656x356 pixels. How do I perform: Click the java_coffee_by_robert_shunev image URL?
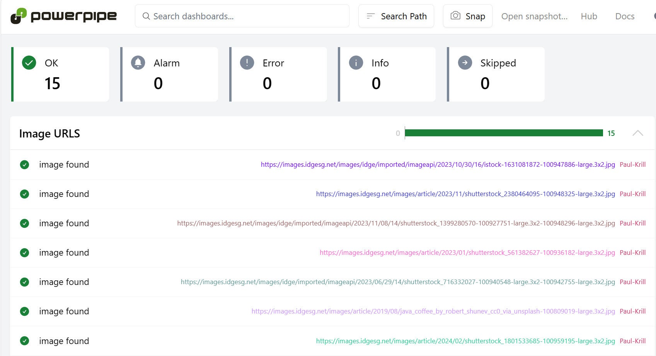pos(433,311)
